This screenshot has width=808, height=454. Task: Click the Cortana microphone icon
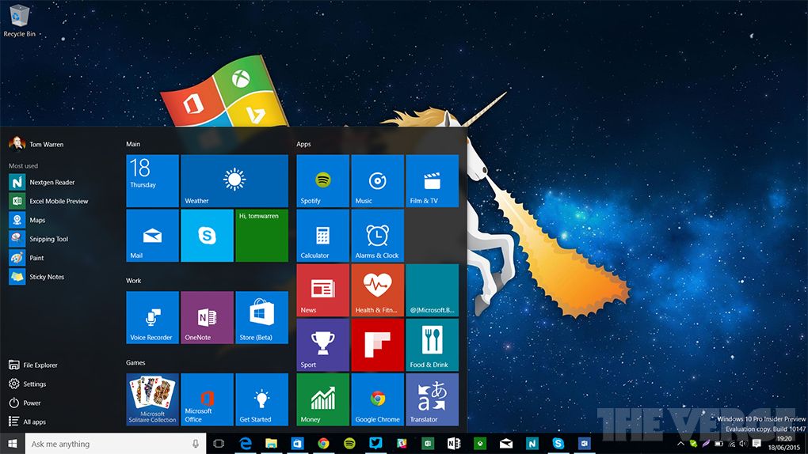(196, 444)
